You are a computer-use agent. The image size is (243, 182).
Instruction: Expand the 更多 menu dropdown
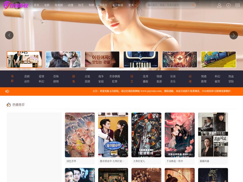click(x=132, y=5)
